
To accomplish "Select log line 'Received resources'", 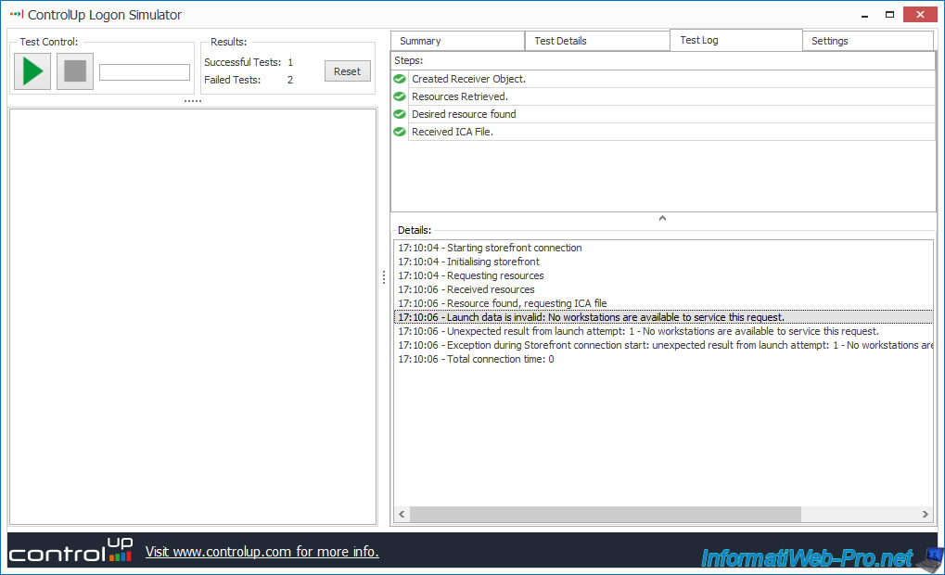I will coord(663,289).
